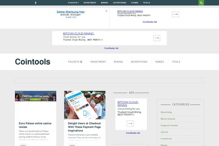Image resolution: width=219 pixels, height=146 pixels.
Task: Click the Cointools site logo
Action: (32, 62)
